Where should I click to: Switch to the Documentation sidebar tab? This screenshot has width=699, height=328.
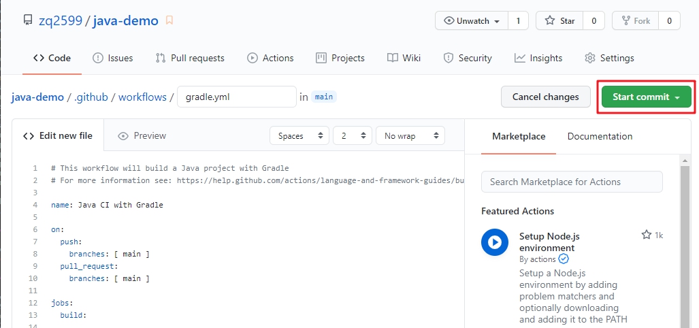point(600,136)
